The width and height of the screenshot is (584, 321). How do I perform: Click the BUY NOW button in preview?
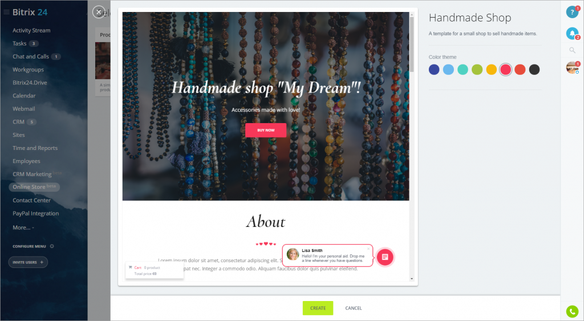pyautogui.click(x=266, y=131)
